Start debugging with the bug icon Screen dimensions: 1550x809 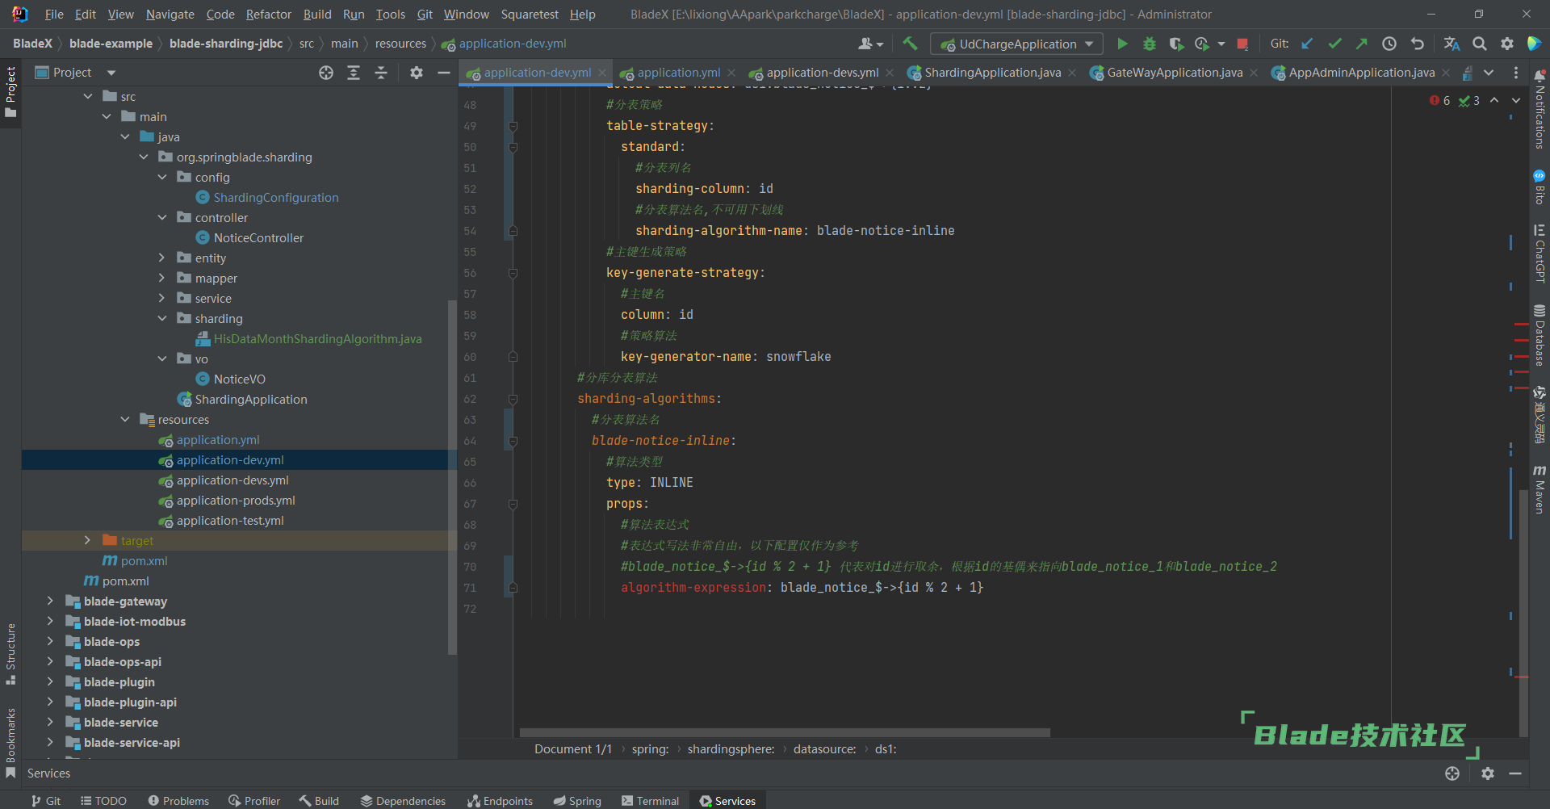click(1150, 44)
